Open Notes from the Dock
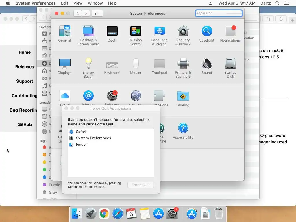The width and height of the screenshot is (296, 222). tap(145, 214)
